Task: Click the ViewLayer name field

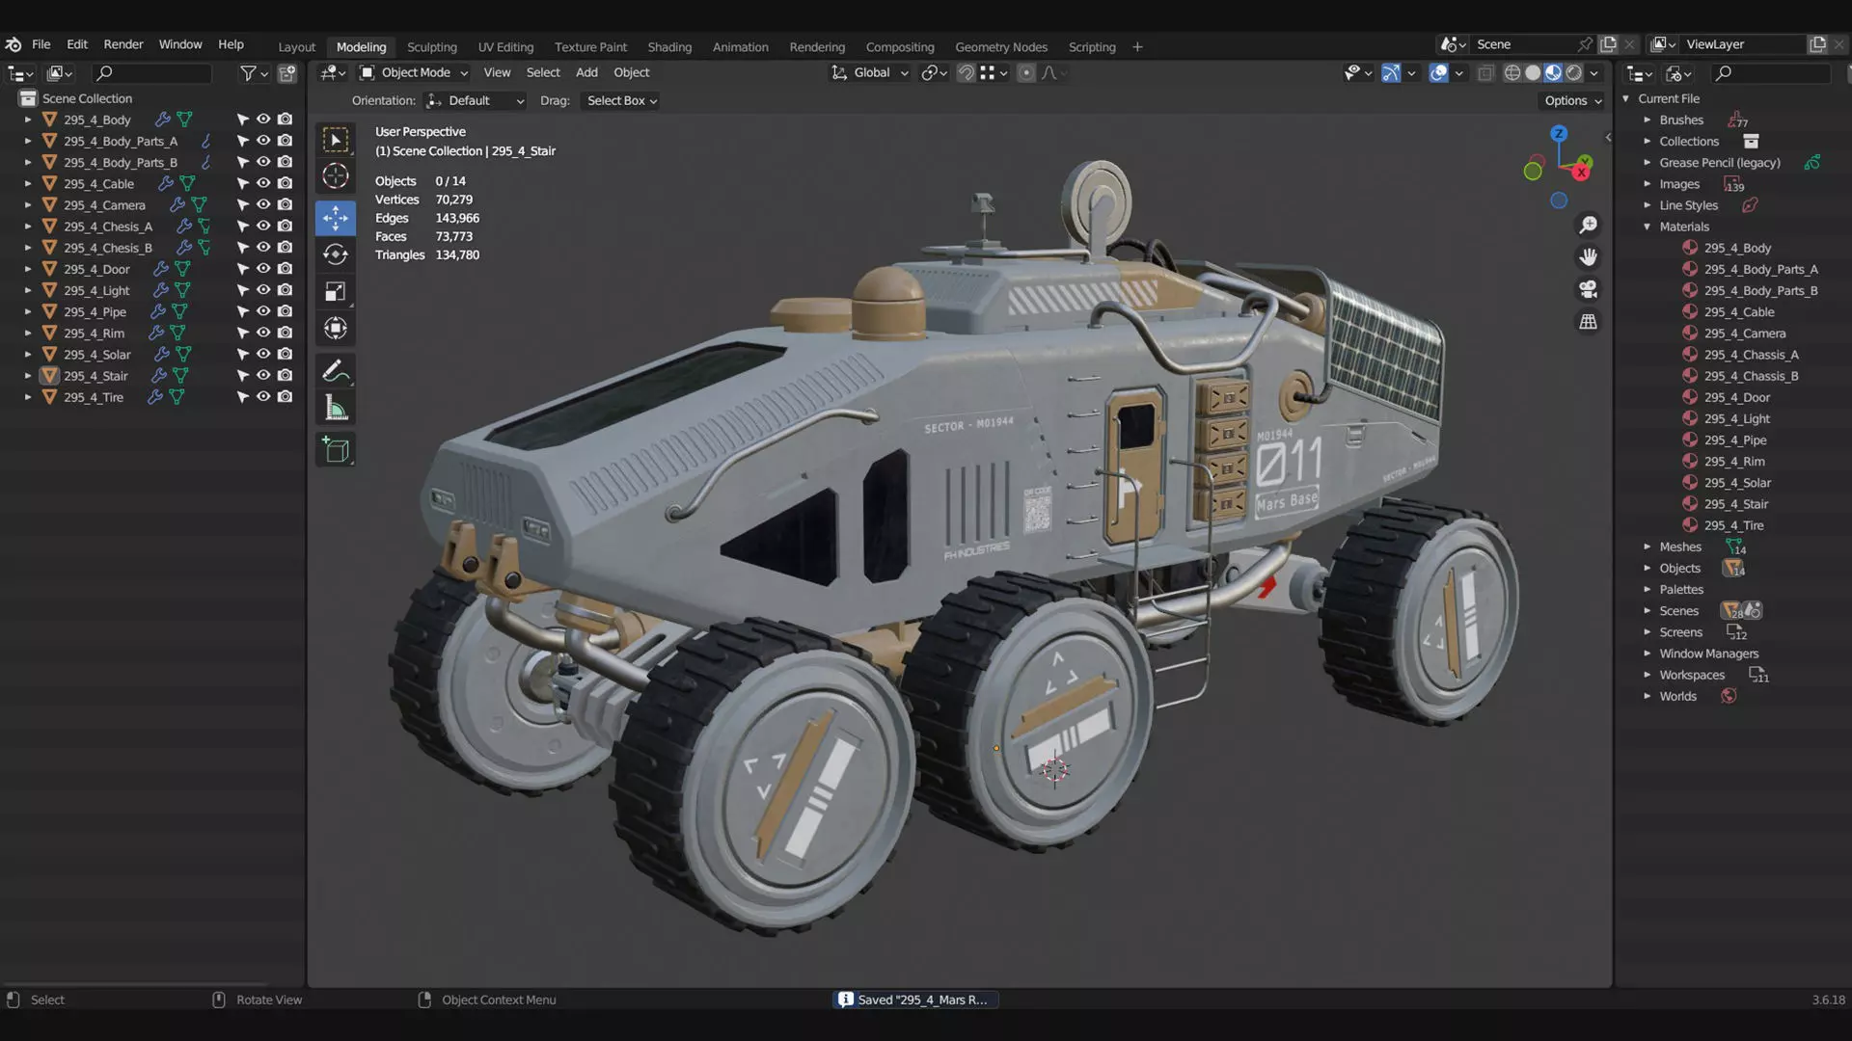Action: [1742, 44]
